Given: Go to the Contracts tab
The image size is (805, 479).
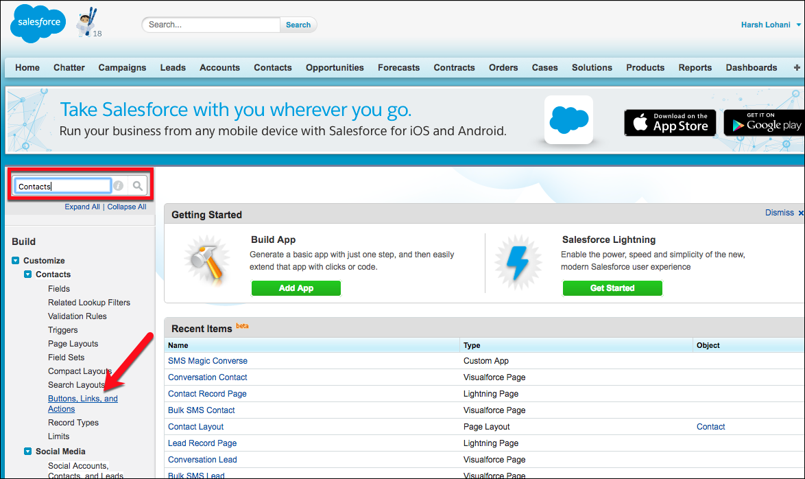Looking at the screenshot, I should coord(455,67).
